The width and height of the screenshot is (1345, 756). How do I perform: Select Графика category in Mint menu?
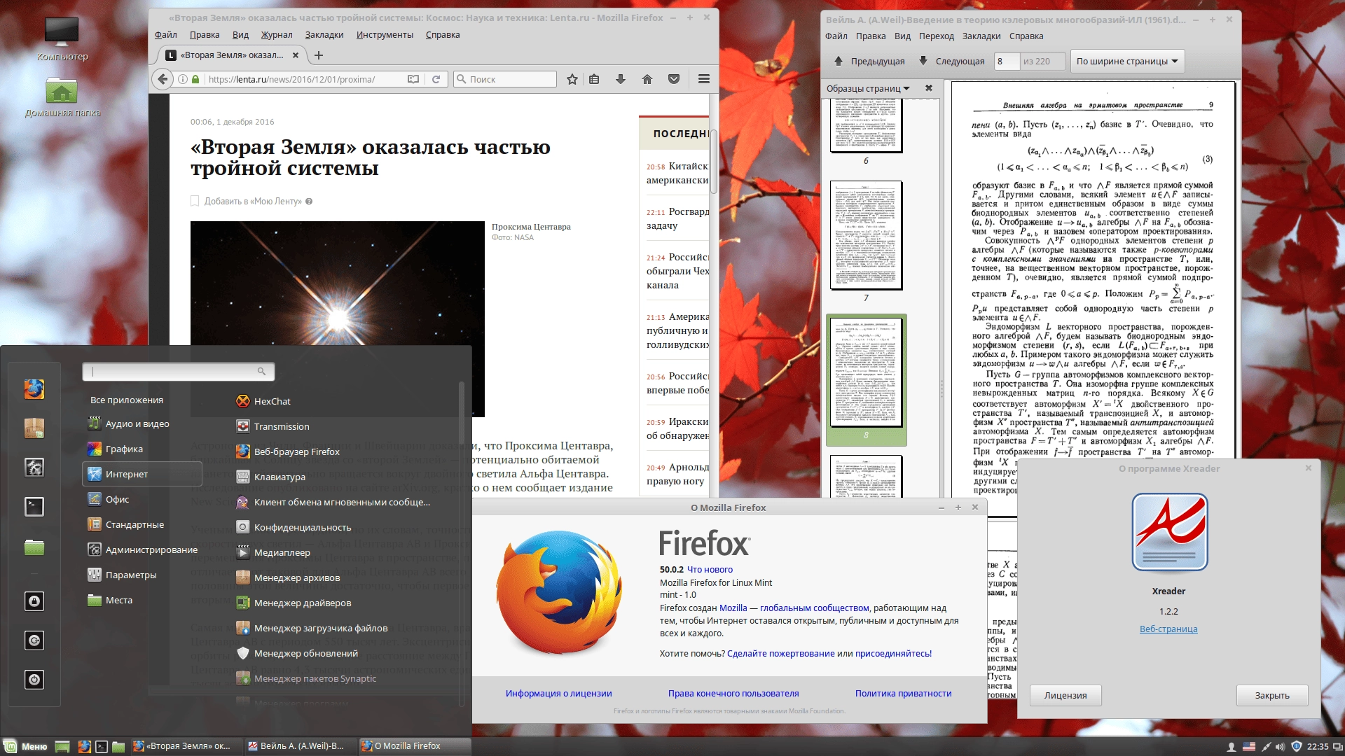tap(142, 449)
